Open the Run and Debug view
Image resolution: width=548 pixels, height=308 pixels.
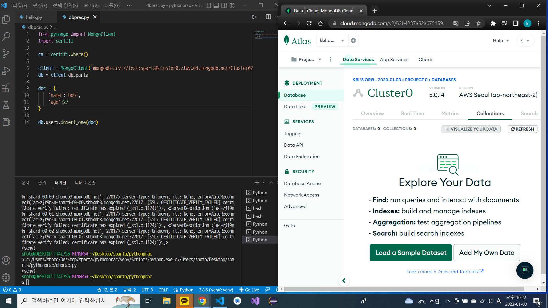coord(6,70)
